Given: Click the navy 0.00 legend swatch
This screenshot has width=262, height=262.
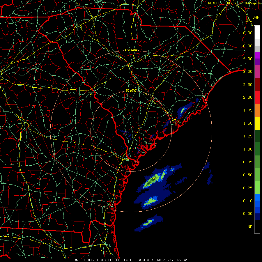Looking at the screenshot, I should coord(257,217).
